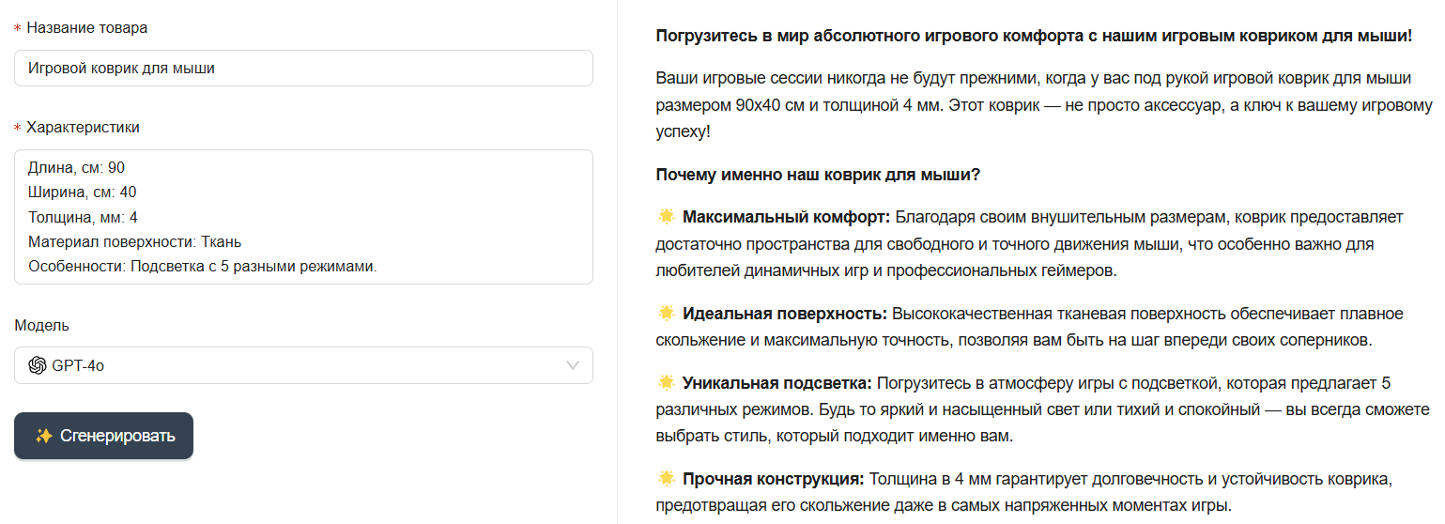Click the bold headline starting with Погрузитесь в мир
Viewport: 1445px width, 524px height.
coord(1033,37)
